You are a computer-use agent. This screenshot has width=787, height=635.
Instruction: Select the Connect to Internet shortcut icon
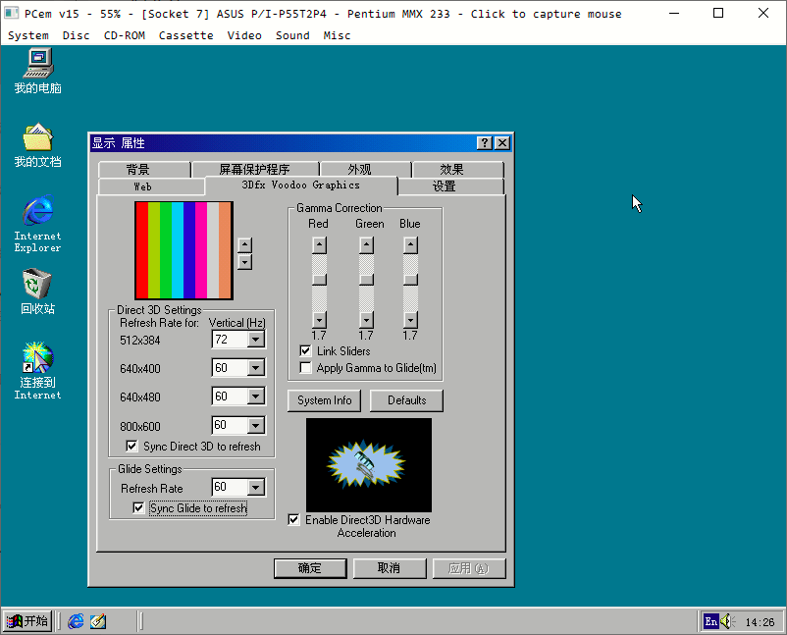pyautogui.click(x=37, y=370)
